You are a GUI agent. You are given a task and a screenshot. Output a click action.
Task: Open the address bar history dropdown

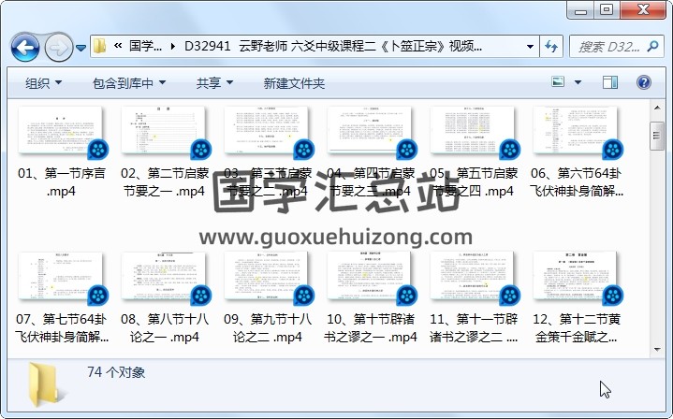[x=531, y=46]
